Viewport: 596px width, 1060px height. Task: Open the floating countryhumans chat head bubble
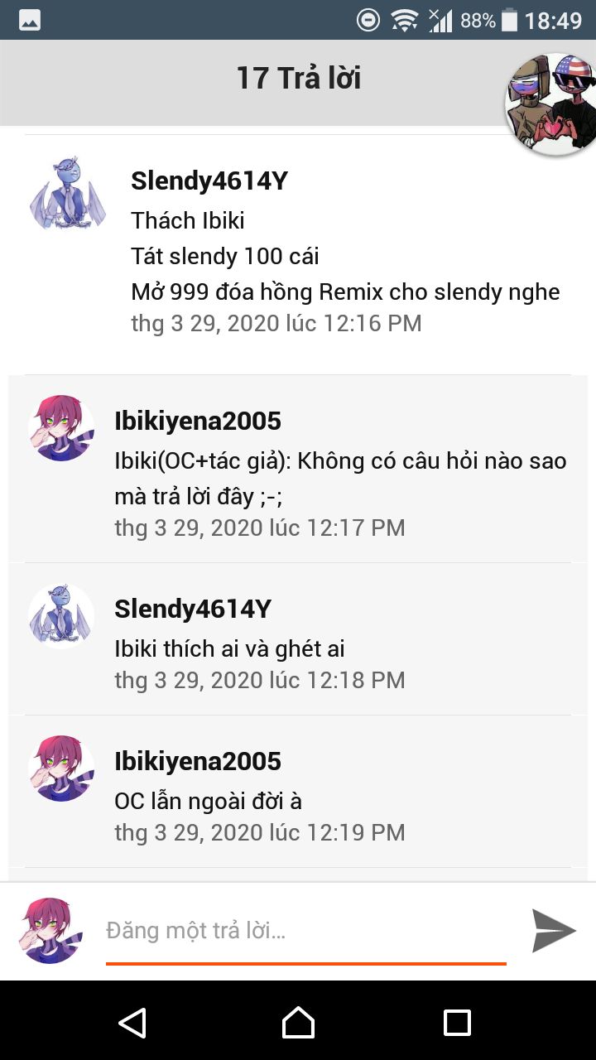click(551, 105)
